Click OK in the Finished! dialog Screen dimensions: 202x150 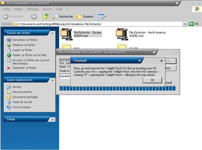(152, 80)
